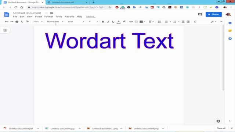Open the Keep notes side panel icon
The width and height of the screenshot is (235, 132).
click(230, 31)
